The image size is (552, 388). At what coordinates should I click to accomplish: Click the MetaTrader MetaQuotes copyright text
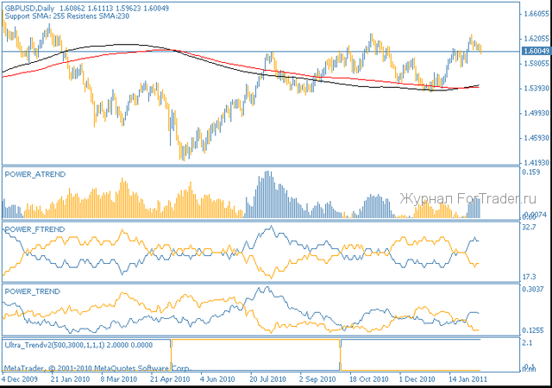click(97, 368)
